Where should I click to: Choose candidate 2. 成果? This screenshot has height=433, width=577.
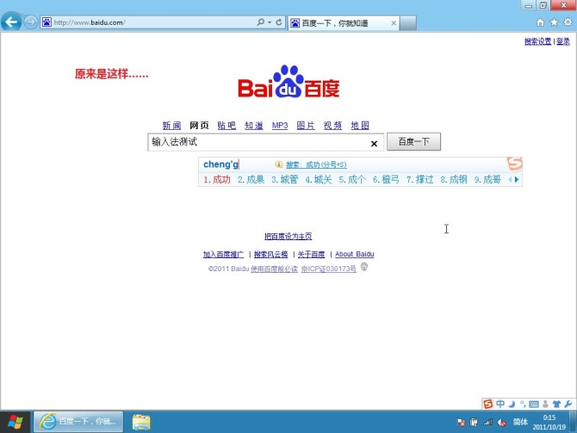click(x=251, y=180)
